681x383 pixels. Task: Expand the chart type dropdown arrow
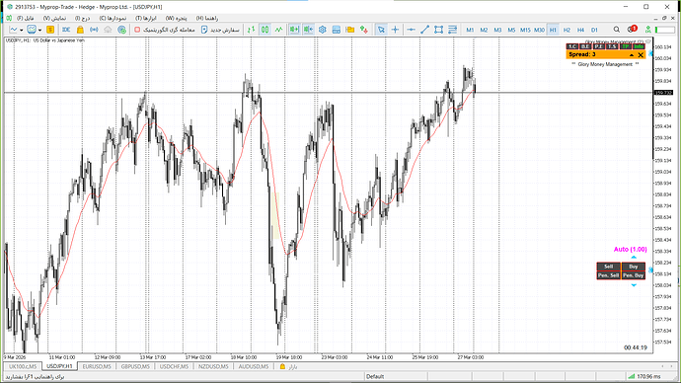tap(22, 30)
